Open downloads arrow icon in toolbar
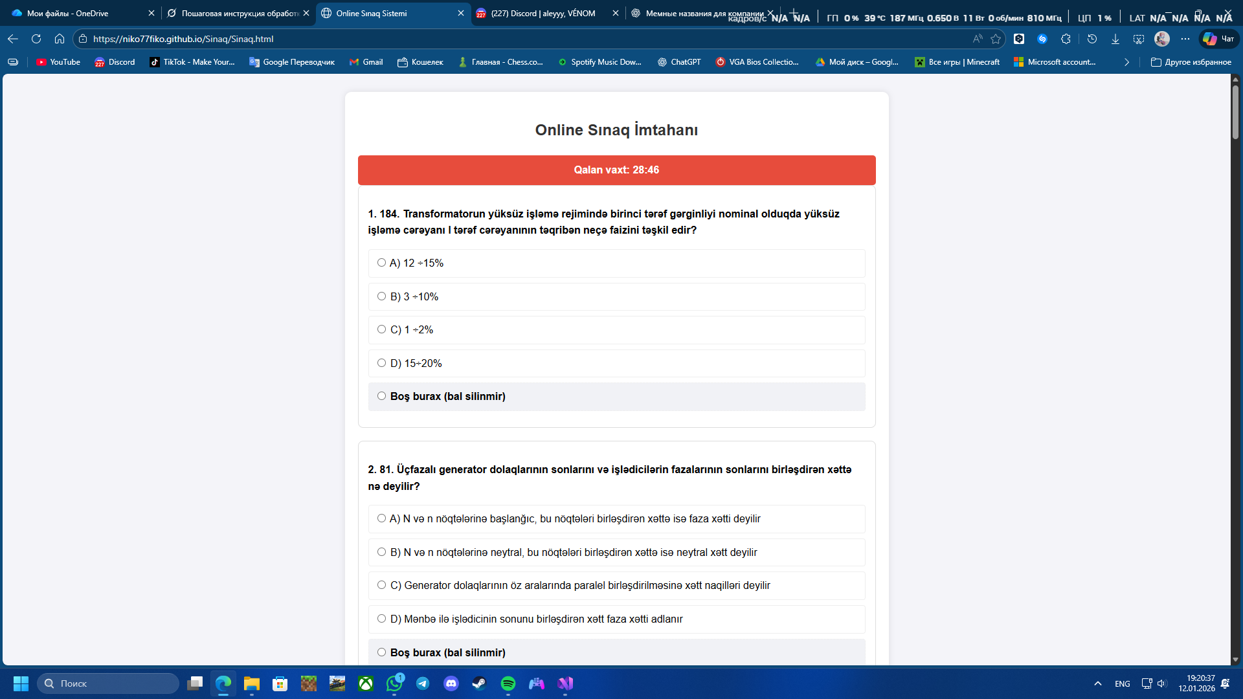This screenshot has width=1243, height=699. (1115, 39)
